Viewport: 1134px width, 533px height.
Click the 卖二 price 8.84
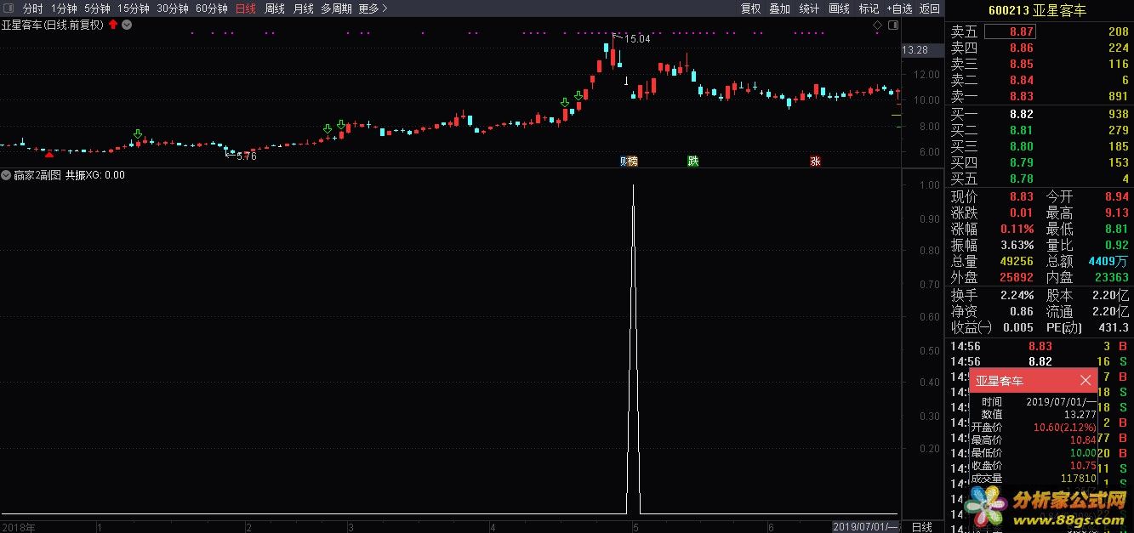(x=1022, y=80)
